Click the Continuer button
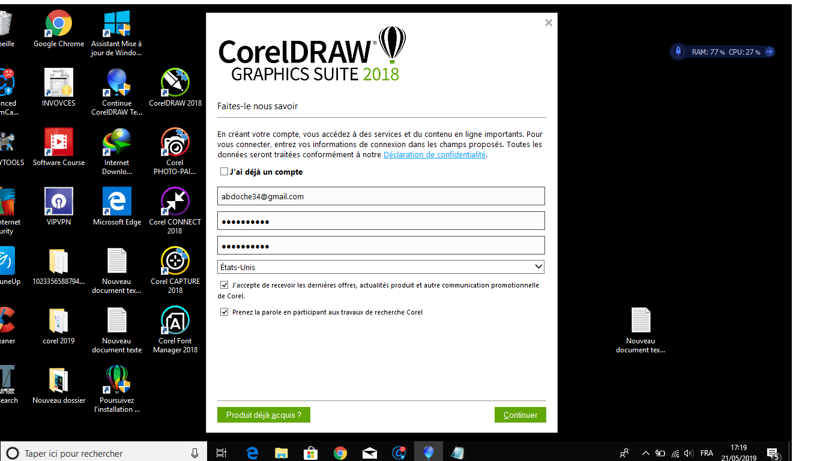 pos(520,415)
